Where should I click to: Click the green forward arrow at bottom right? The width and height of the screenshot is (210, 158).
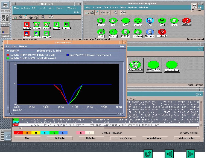pyautogui.click(x=191, y=154)
